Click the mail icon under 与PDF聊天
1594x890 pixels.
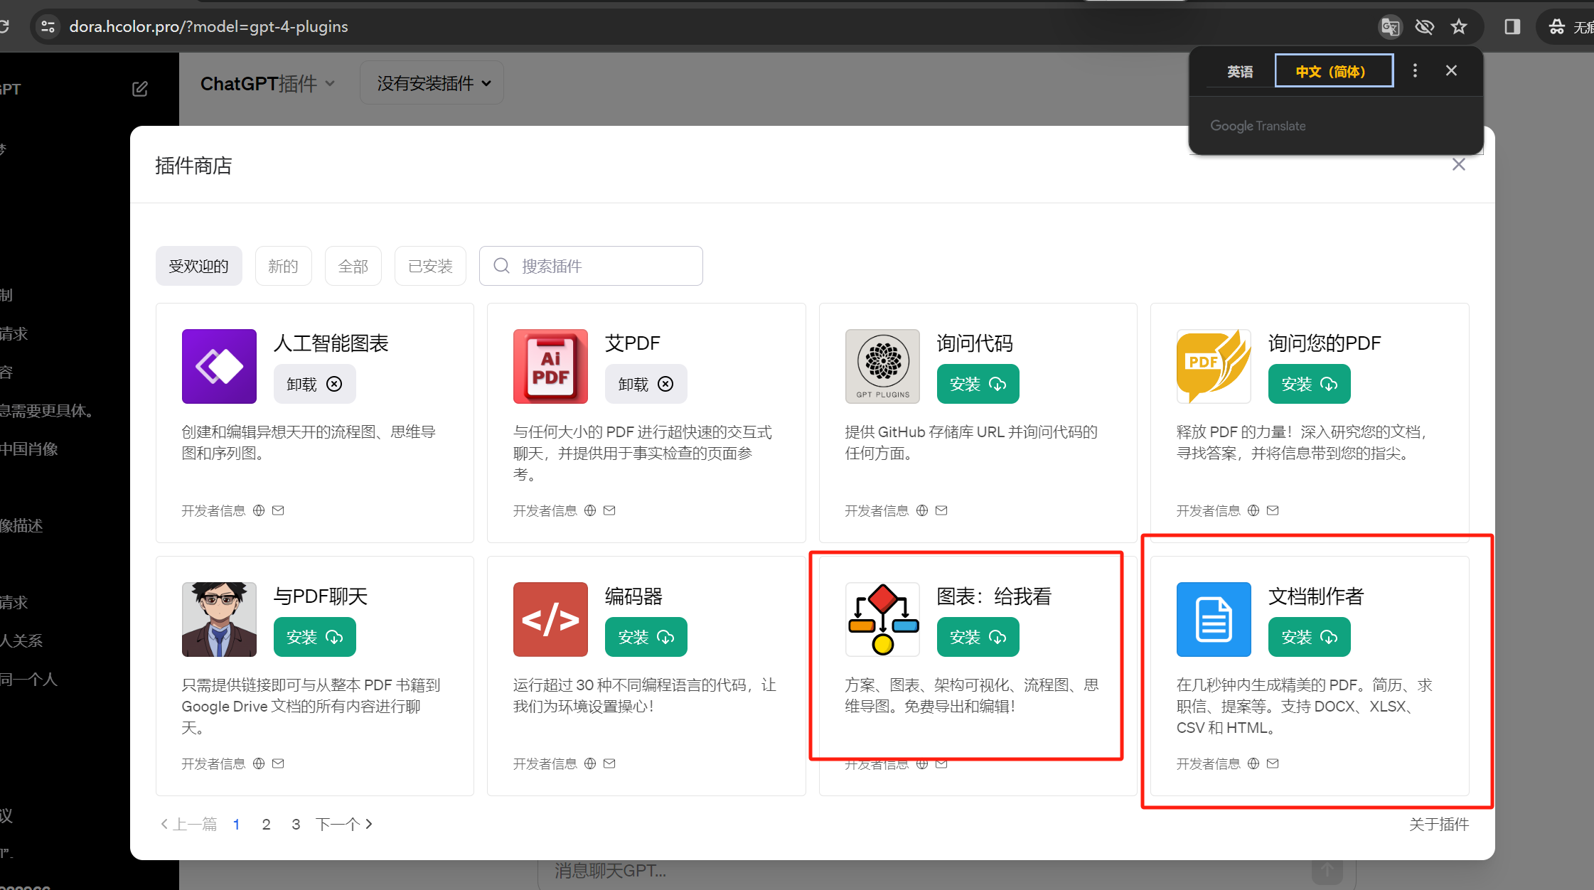coord(278,763)
